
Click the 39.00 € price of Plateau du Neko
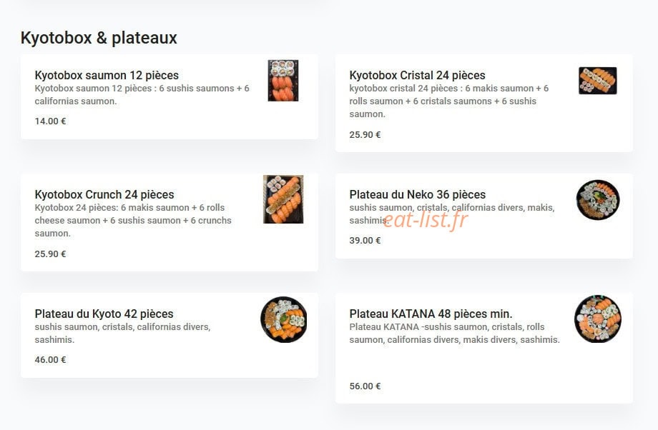click(365, 240)
